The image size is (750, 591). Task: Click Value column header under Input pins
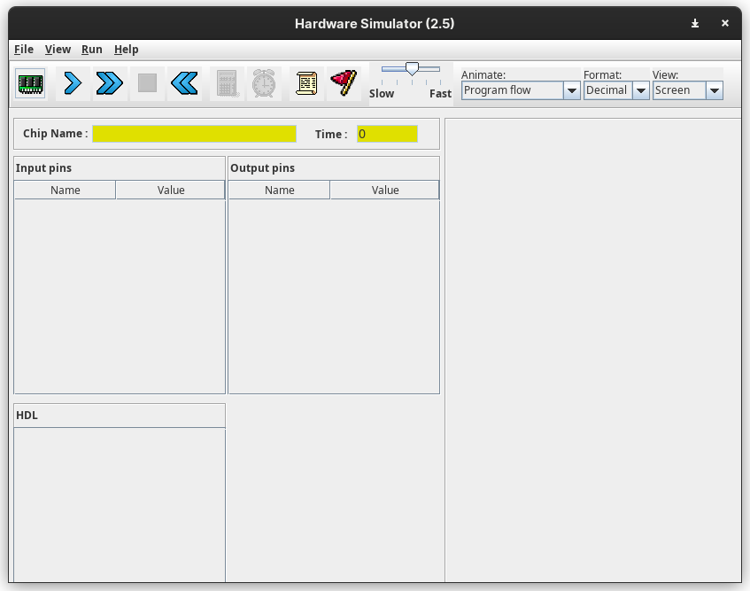click(171, 191)
